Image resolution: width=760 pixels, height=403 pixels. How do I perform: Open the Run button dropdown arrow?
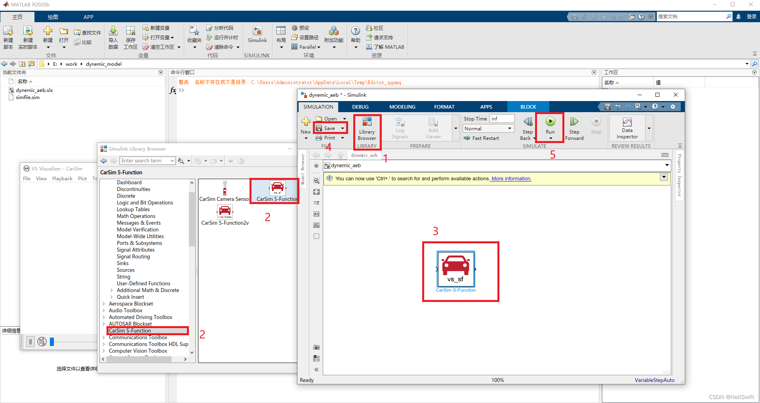(550, 138)
